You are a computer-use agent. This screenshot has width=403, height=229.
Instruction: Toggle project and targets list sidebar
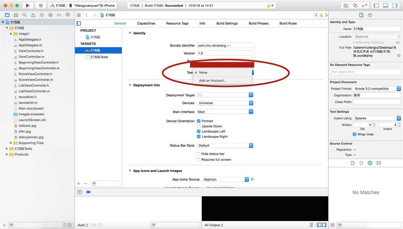point(79,23)
